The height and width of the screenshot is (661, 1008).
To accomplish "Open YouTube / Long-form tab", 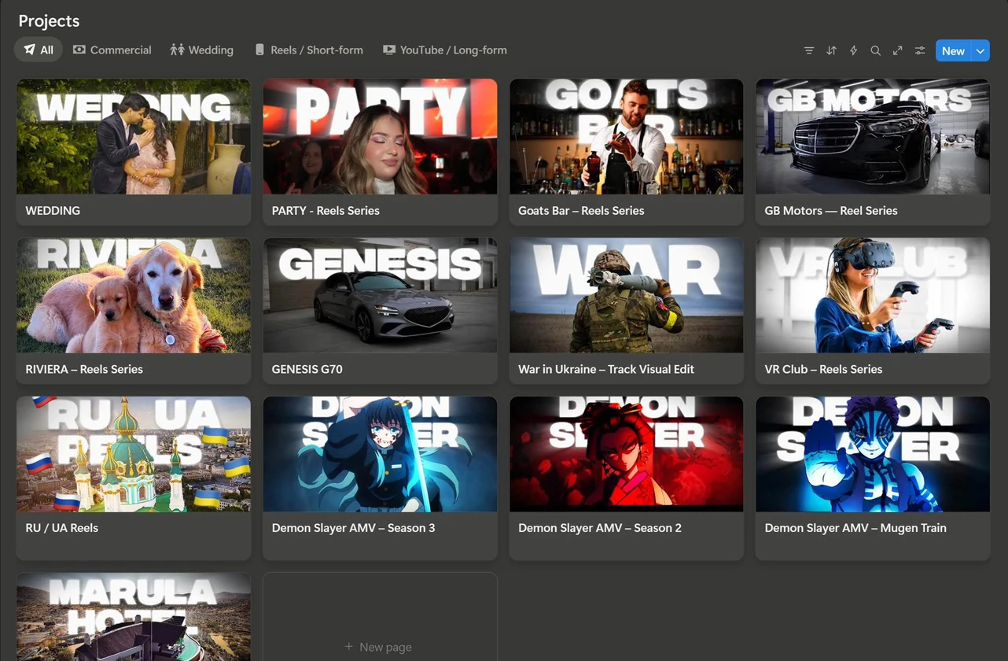I will 444,50.
